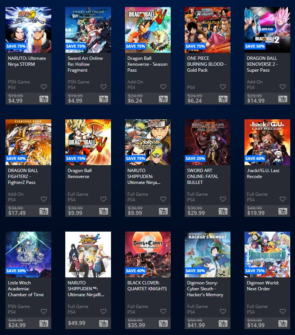Open .hack//G.U. Last Recode title link
This screenshot has width=295, height=335.
[x=263, y=174]
